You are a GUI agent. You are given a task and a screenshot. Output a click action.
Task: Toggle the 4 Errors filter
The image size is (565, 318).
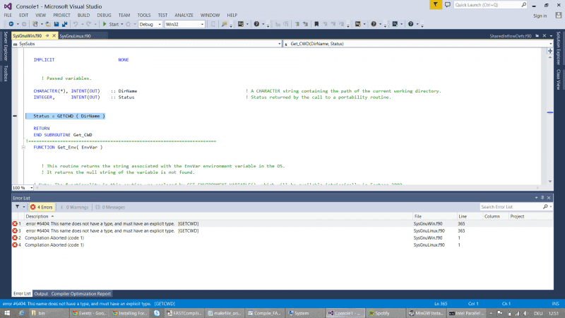point(42,207)
